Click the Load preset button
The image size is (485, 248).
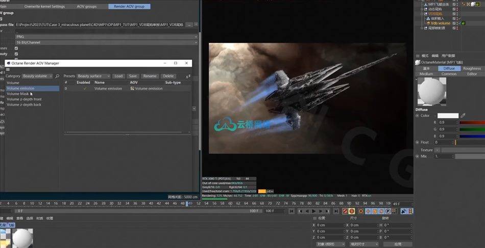point(118,76)
